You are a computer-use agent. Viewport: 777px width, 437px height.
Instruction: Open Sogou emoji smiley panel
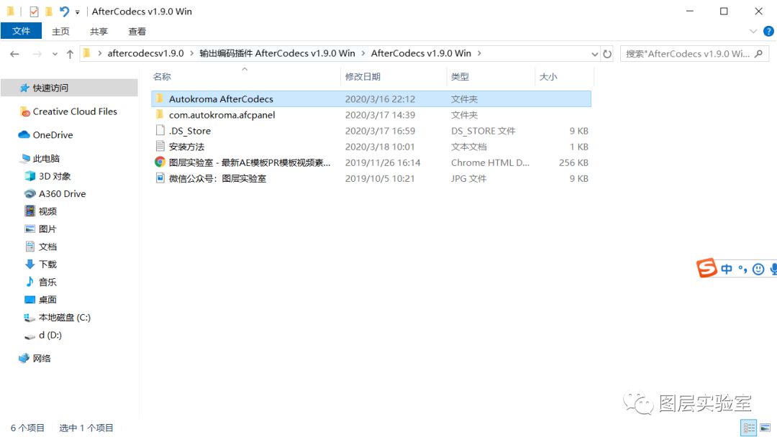pos(758,269)
